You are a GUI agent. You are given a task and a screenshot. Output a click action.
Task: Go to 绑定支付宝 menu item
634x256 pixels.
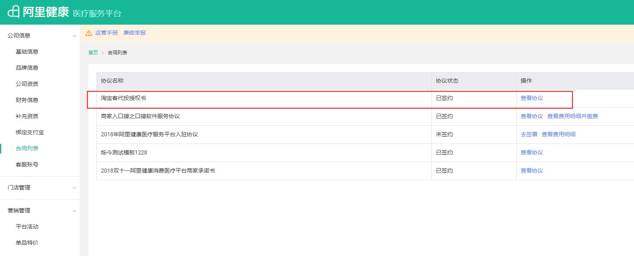(30, 132)
